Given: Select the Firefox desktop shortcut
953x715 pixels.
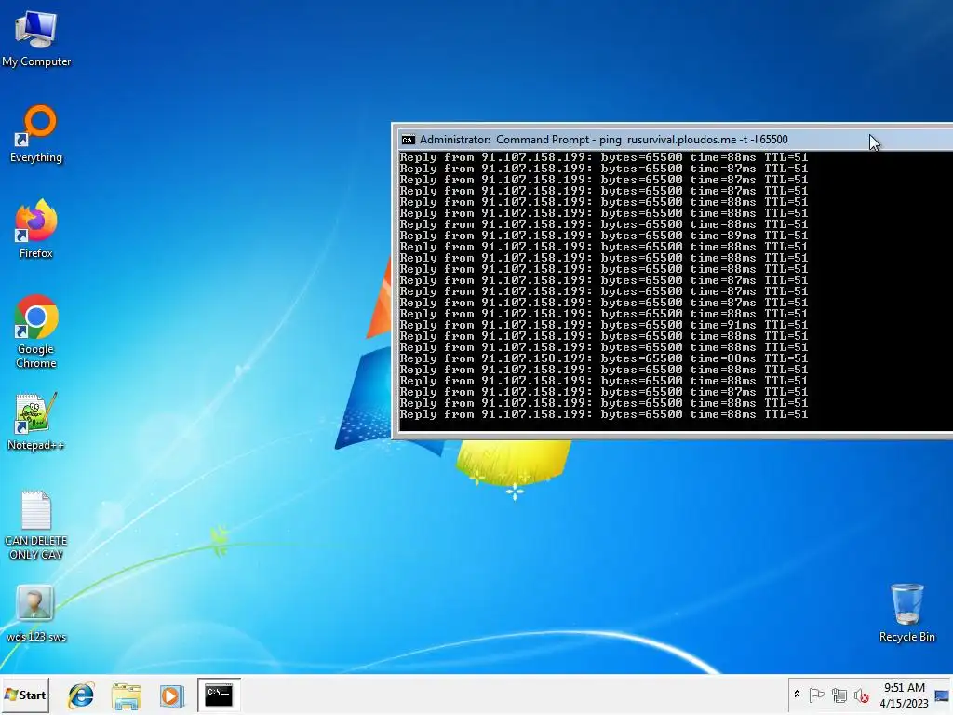Looking at the screenshot, I should click(36, 229).
